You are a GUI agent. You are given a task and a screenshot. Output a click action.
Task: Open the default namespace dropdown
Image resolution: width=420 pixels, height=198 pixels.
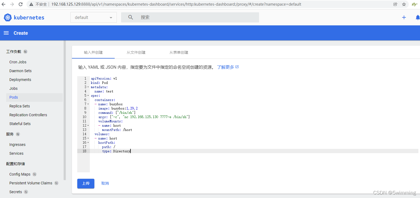(x=94, y=17)
